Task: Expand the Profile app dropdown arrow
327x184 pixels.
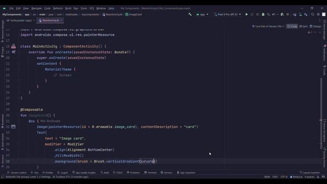Action: click(x=277, y=14)
